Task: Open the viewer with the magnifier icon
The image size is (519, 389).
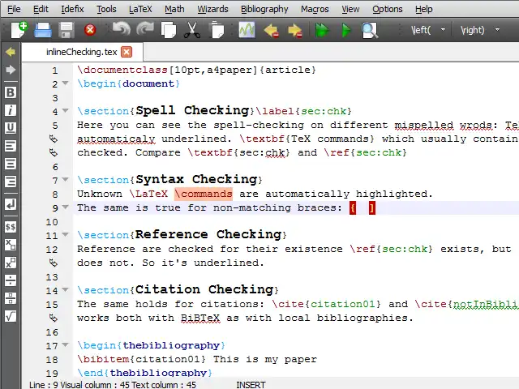Action: pyautogui.click(x=370, y=30)
